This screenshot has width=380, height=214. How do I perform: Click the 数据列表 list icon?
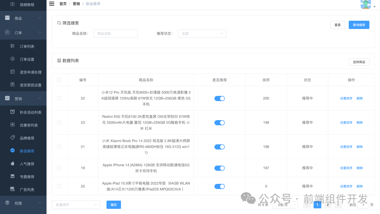(59, 61)
